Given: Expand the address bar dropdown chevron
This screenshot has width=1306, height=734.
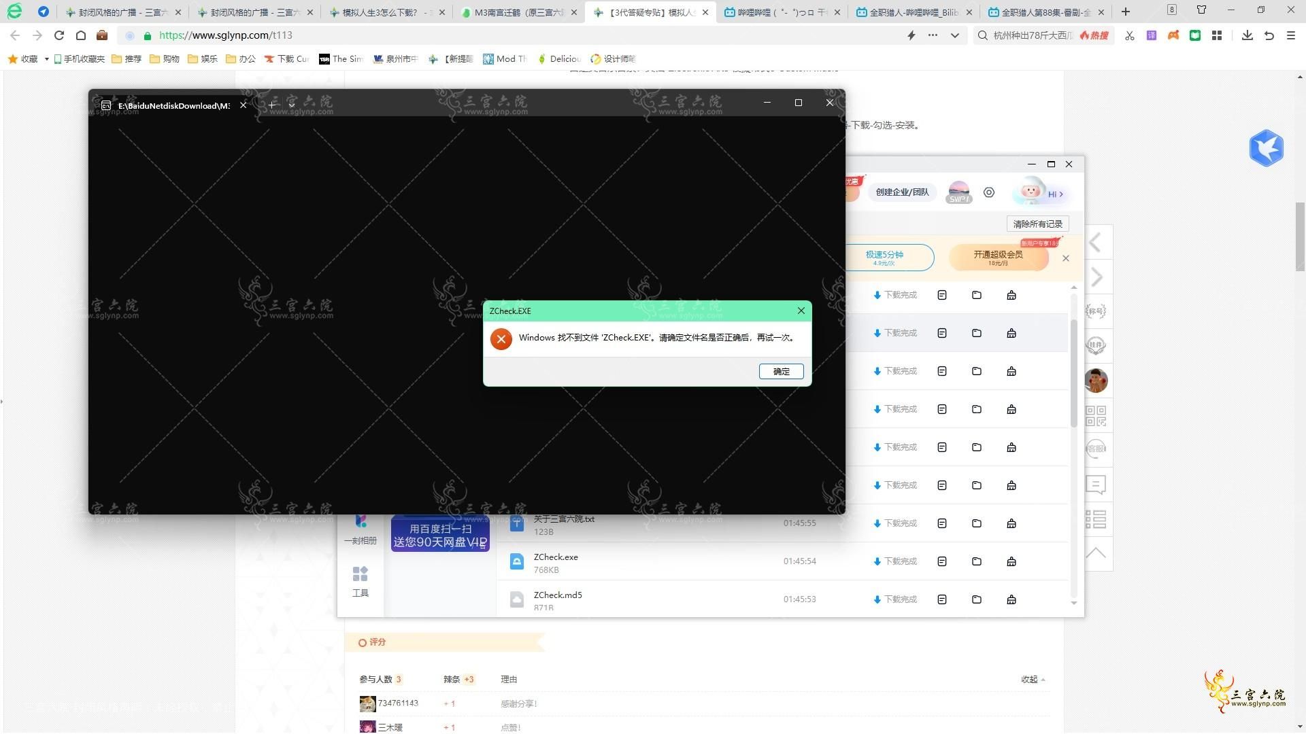Looking at the screenshot, I should [x=955, y=35].
